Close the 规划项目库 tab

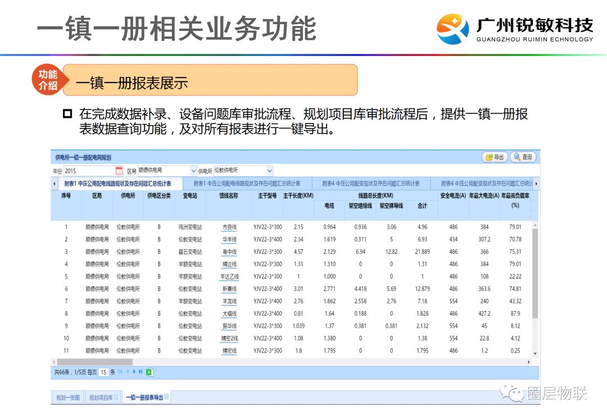pos(116,397)
